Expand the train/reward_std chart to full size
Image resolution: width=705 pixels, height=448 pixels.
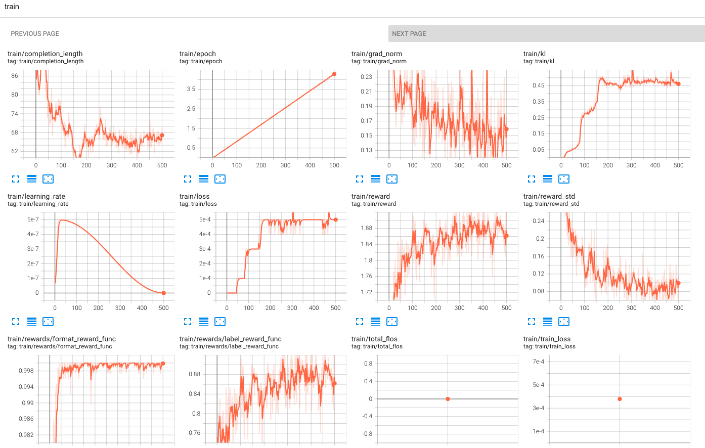tap(532, 322)
